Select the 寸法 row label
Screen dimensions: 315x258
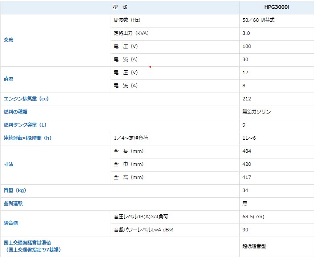8,164
